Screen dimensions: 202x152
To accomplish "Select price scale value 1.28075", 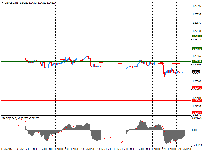I will click(197, 23).
